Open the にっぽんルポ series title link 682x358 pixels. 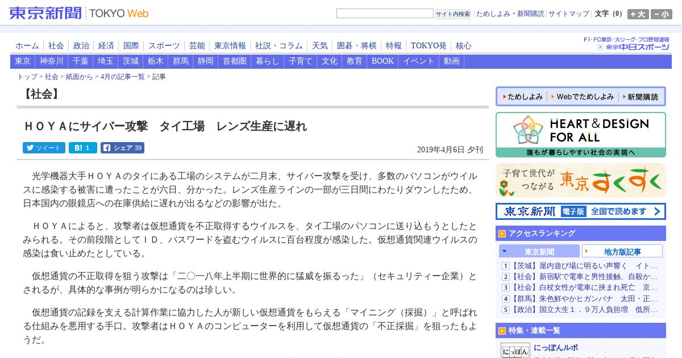[556, 348]
